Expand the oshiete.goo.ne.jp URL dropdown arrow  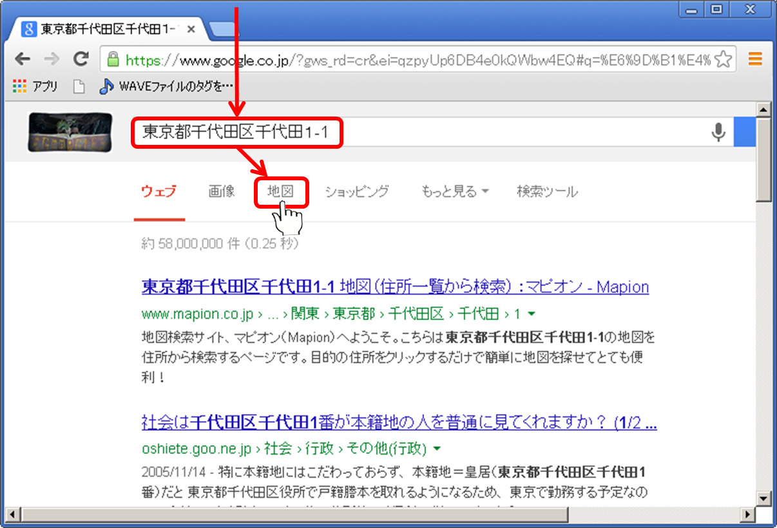(x=437, y=448)
